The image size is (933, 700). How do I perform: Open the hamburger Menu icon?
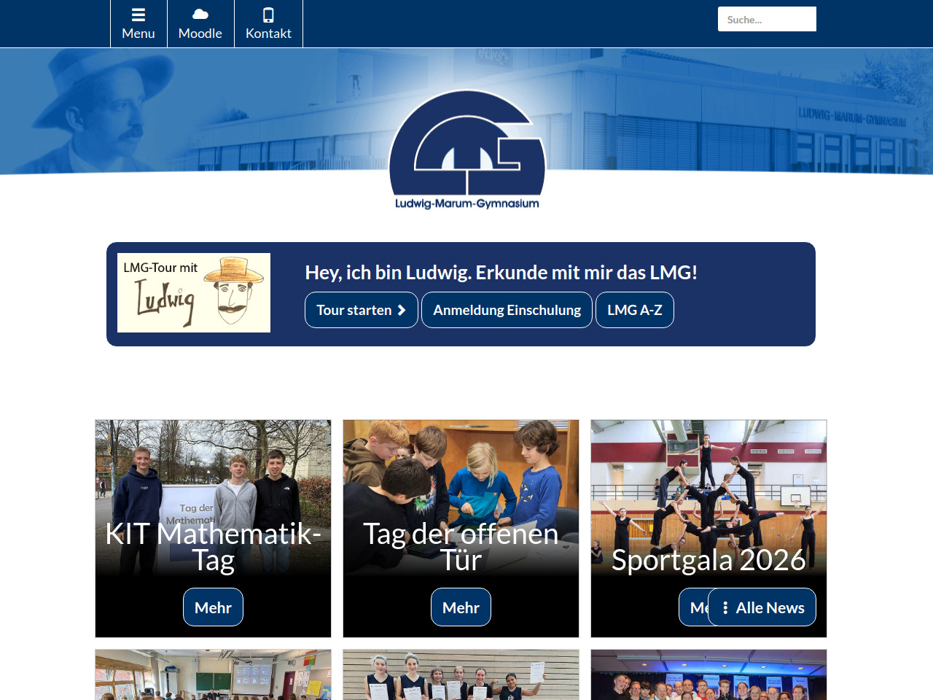138,15
